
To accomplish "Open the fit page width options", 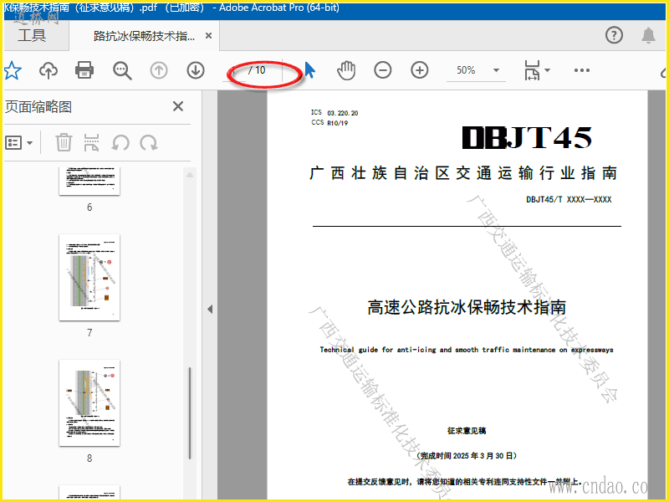I will click(x=536, y=70).
